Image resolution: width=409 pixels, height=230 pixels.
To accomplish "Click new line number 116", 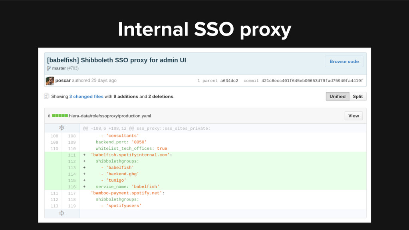I will coord(71,186).
